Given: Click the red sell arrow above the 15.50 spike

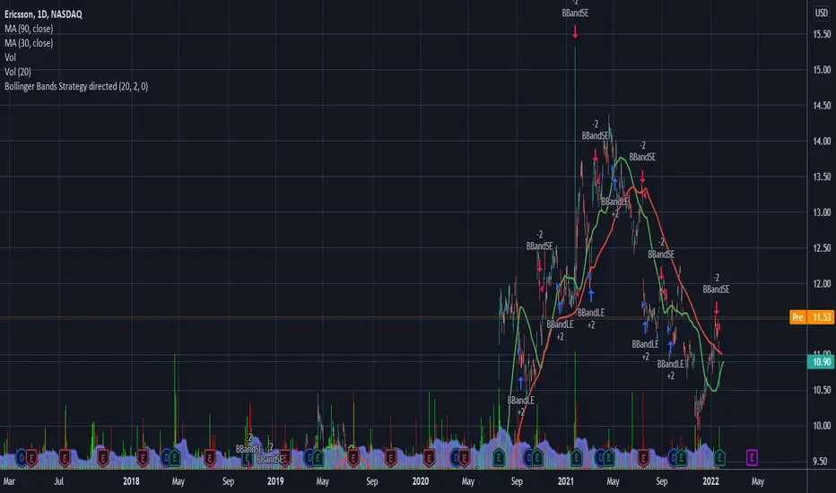Looking at the screenshot, I should tap(575, 32).
